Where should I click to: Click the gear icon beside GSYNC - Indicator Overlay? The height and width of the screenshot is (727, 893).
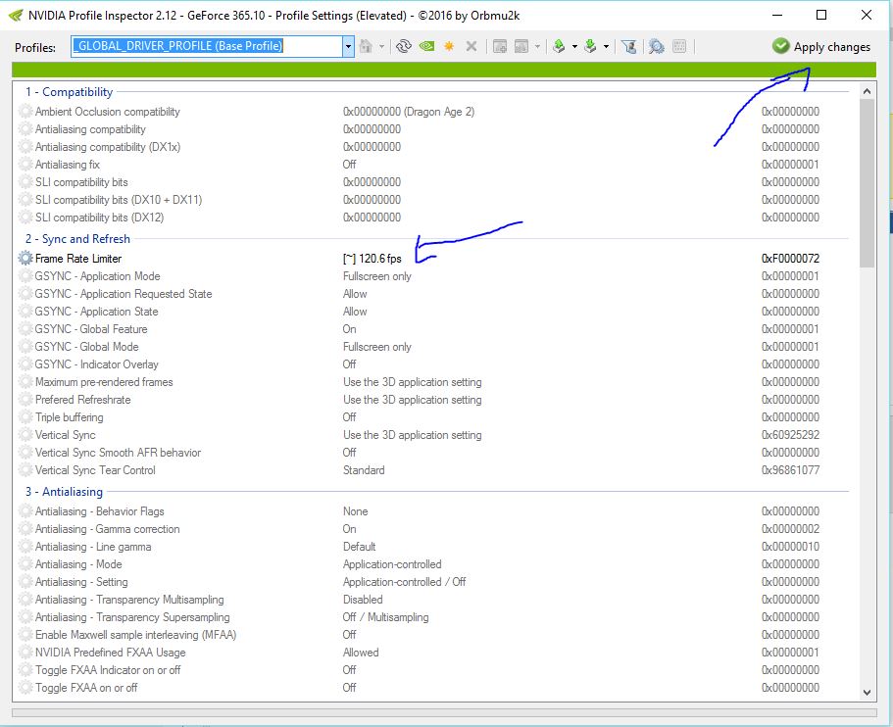[x=25, y=363]
